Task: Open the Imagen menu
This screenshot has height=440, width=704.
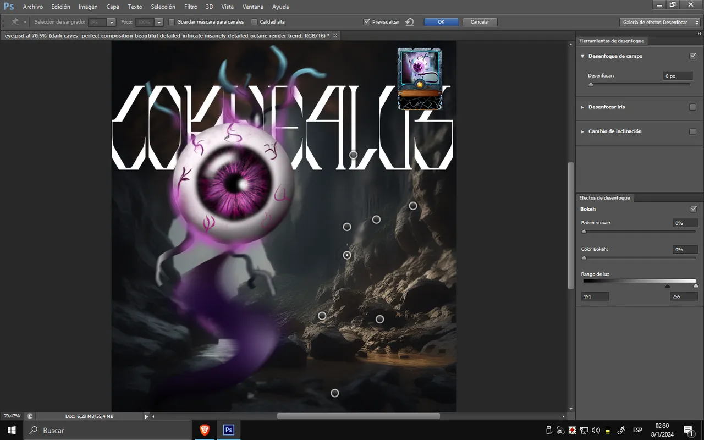Action: point(88,7)
